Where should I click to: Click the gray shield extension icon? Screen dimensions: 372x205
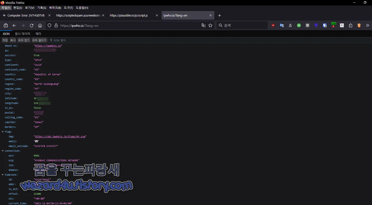(307, 26)
